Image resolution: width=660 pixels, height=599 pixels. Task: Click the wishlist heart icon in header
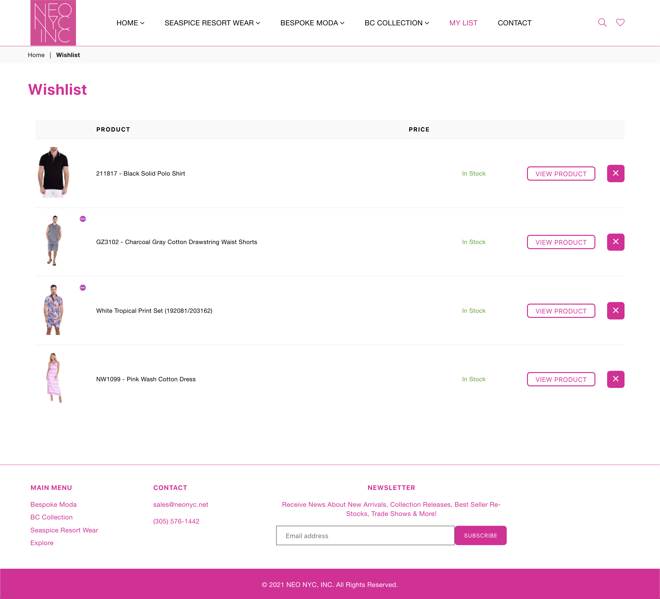point(620,23)
